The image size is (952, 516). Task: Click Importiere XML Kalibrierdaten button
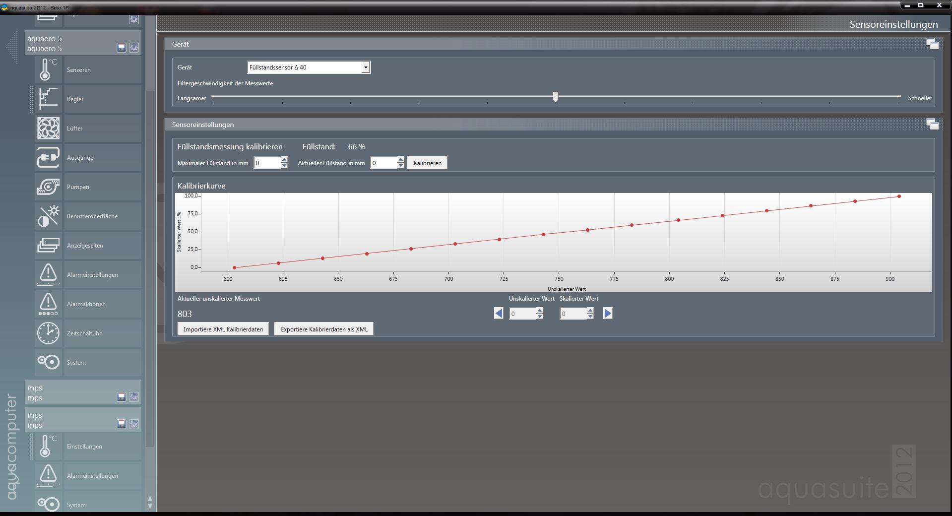point(223,329)
